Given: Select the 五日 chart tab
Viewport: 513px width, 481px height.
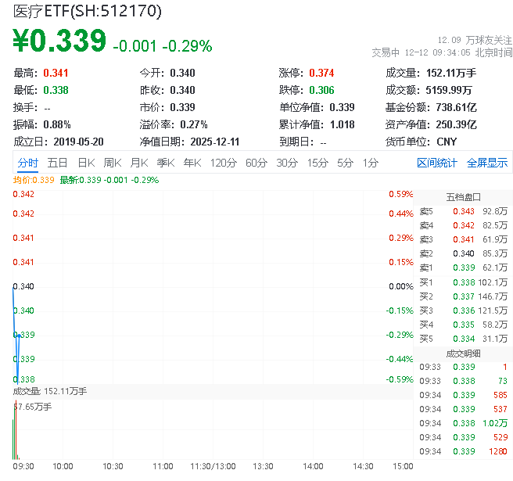Looking at the screenshot, I should pyautogui.click(x=57, y=163).
